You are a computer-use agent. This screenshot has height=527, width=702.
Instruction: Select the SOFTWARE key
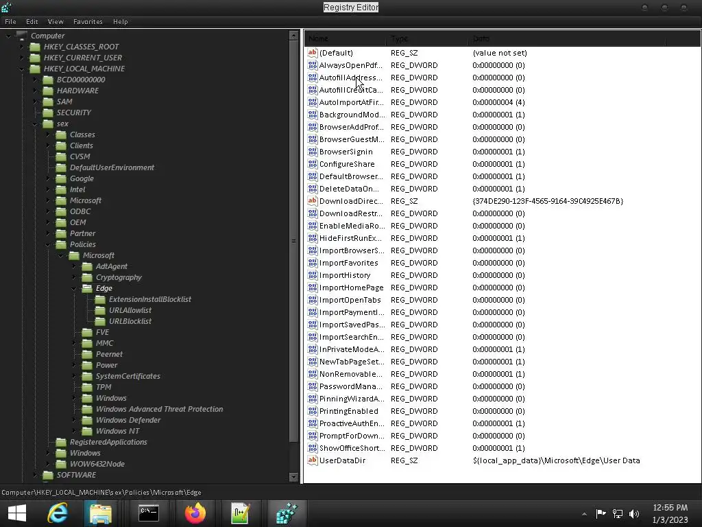coord(76,475)
